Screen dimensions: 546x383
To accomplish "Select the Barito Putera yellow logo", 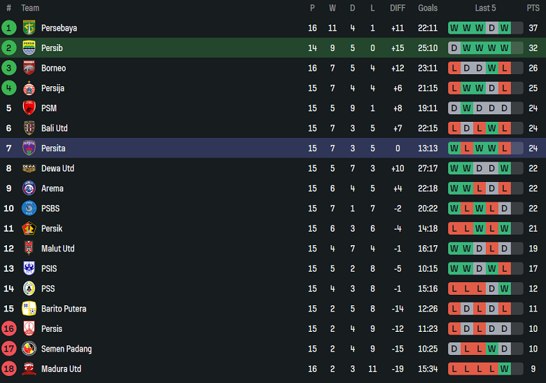I will (x=29, y=309).
